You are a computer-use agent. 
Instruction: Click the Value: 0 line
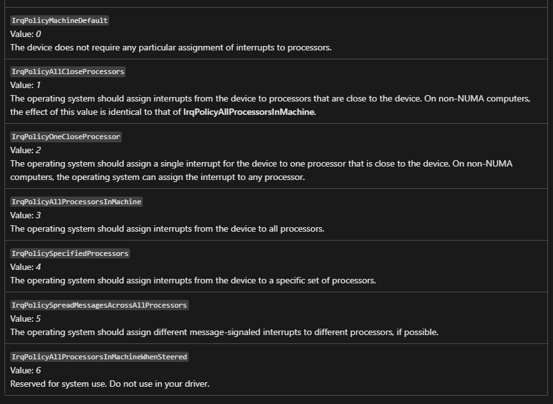click(x=26, y=34)
